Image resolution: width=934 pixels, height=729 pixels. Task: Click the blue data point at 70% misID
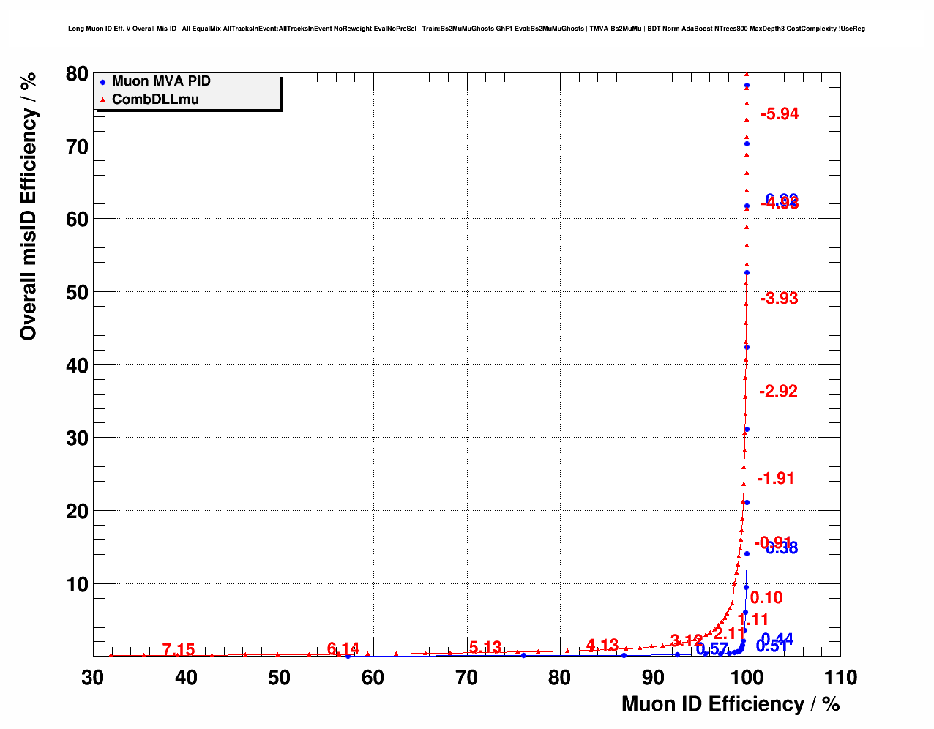pos(747,143)
